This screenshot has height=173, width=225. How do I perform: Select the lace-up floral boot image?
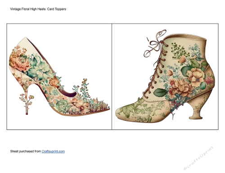coord(165,77)
